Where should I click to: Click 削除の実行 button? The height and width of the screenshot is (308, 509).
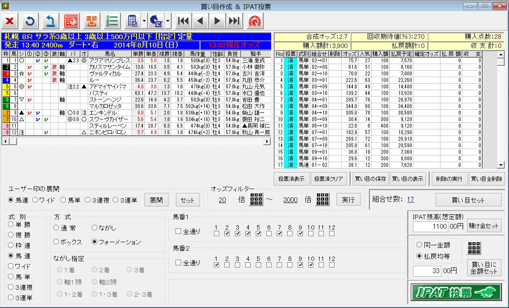coord(449,179)
